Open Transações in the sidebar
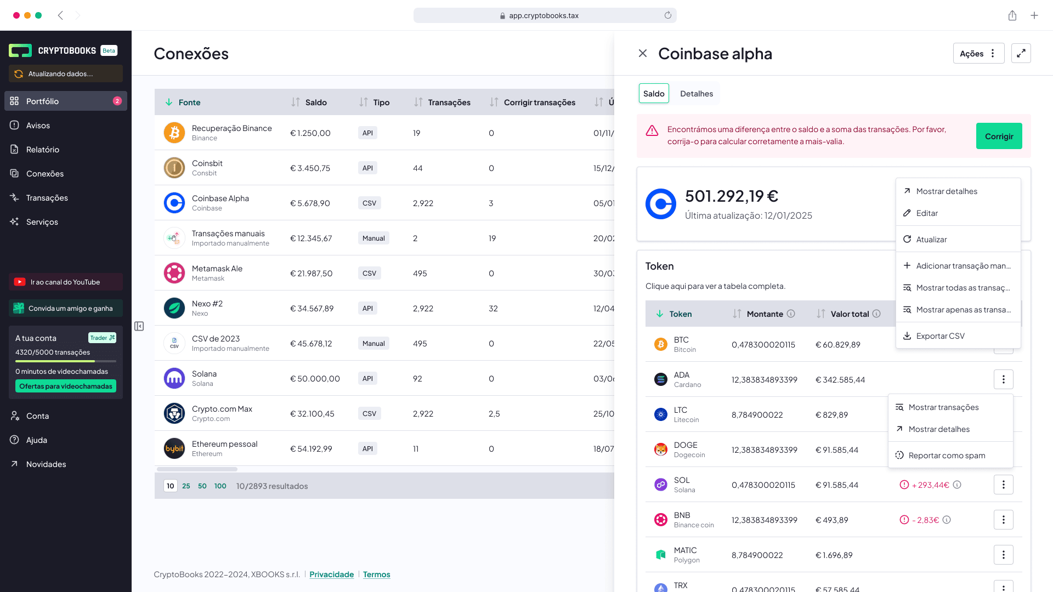1053x592 pixels. click(66, 197)
